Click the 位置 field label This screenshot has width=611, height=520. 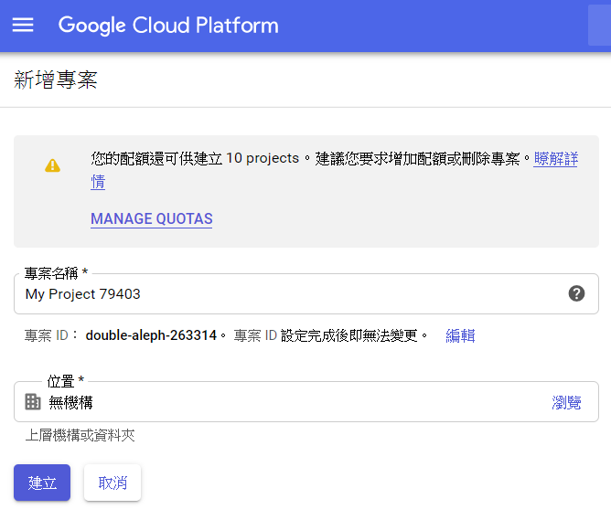(65, 381)
